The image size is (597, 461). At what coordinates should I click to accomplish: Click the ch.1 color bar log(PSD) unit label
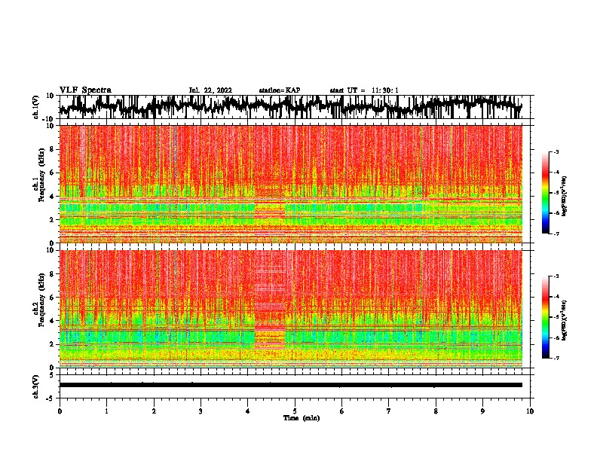pos(565,197)
